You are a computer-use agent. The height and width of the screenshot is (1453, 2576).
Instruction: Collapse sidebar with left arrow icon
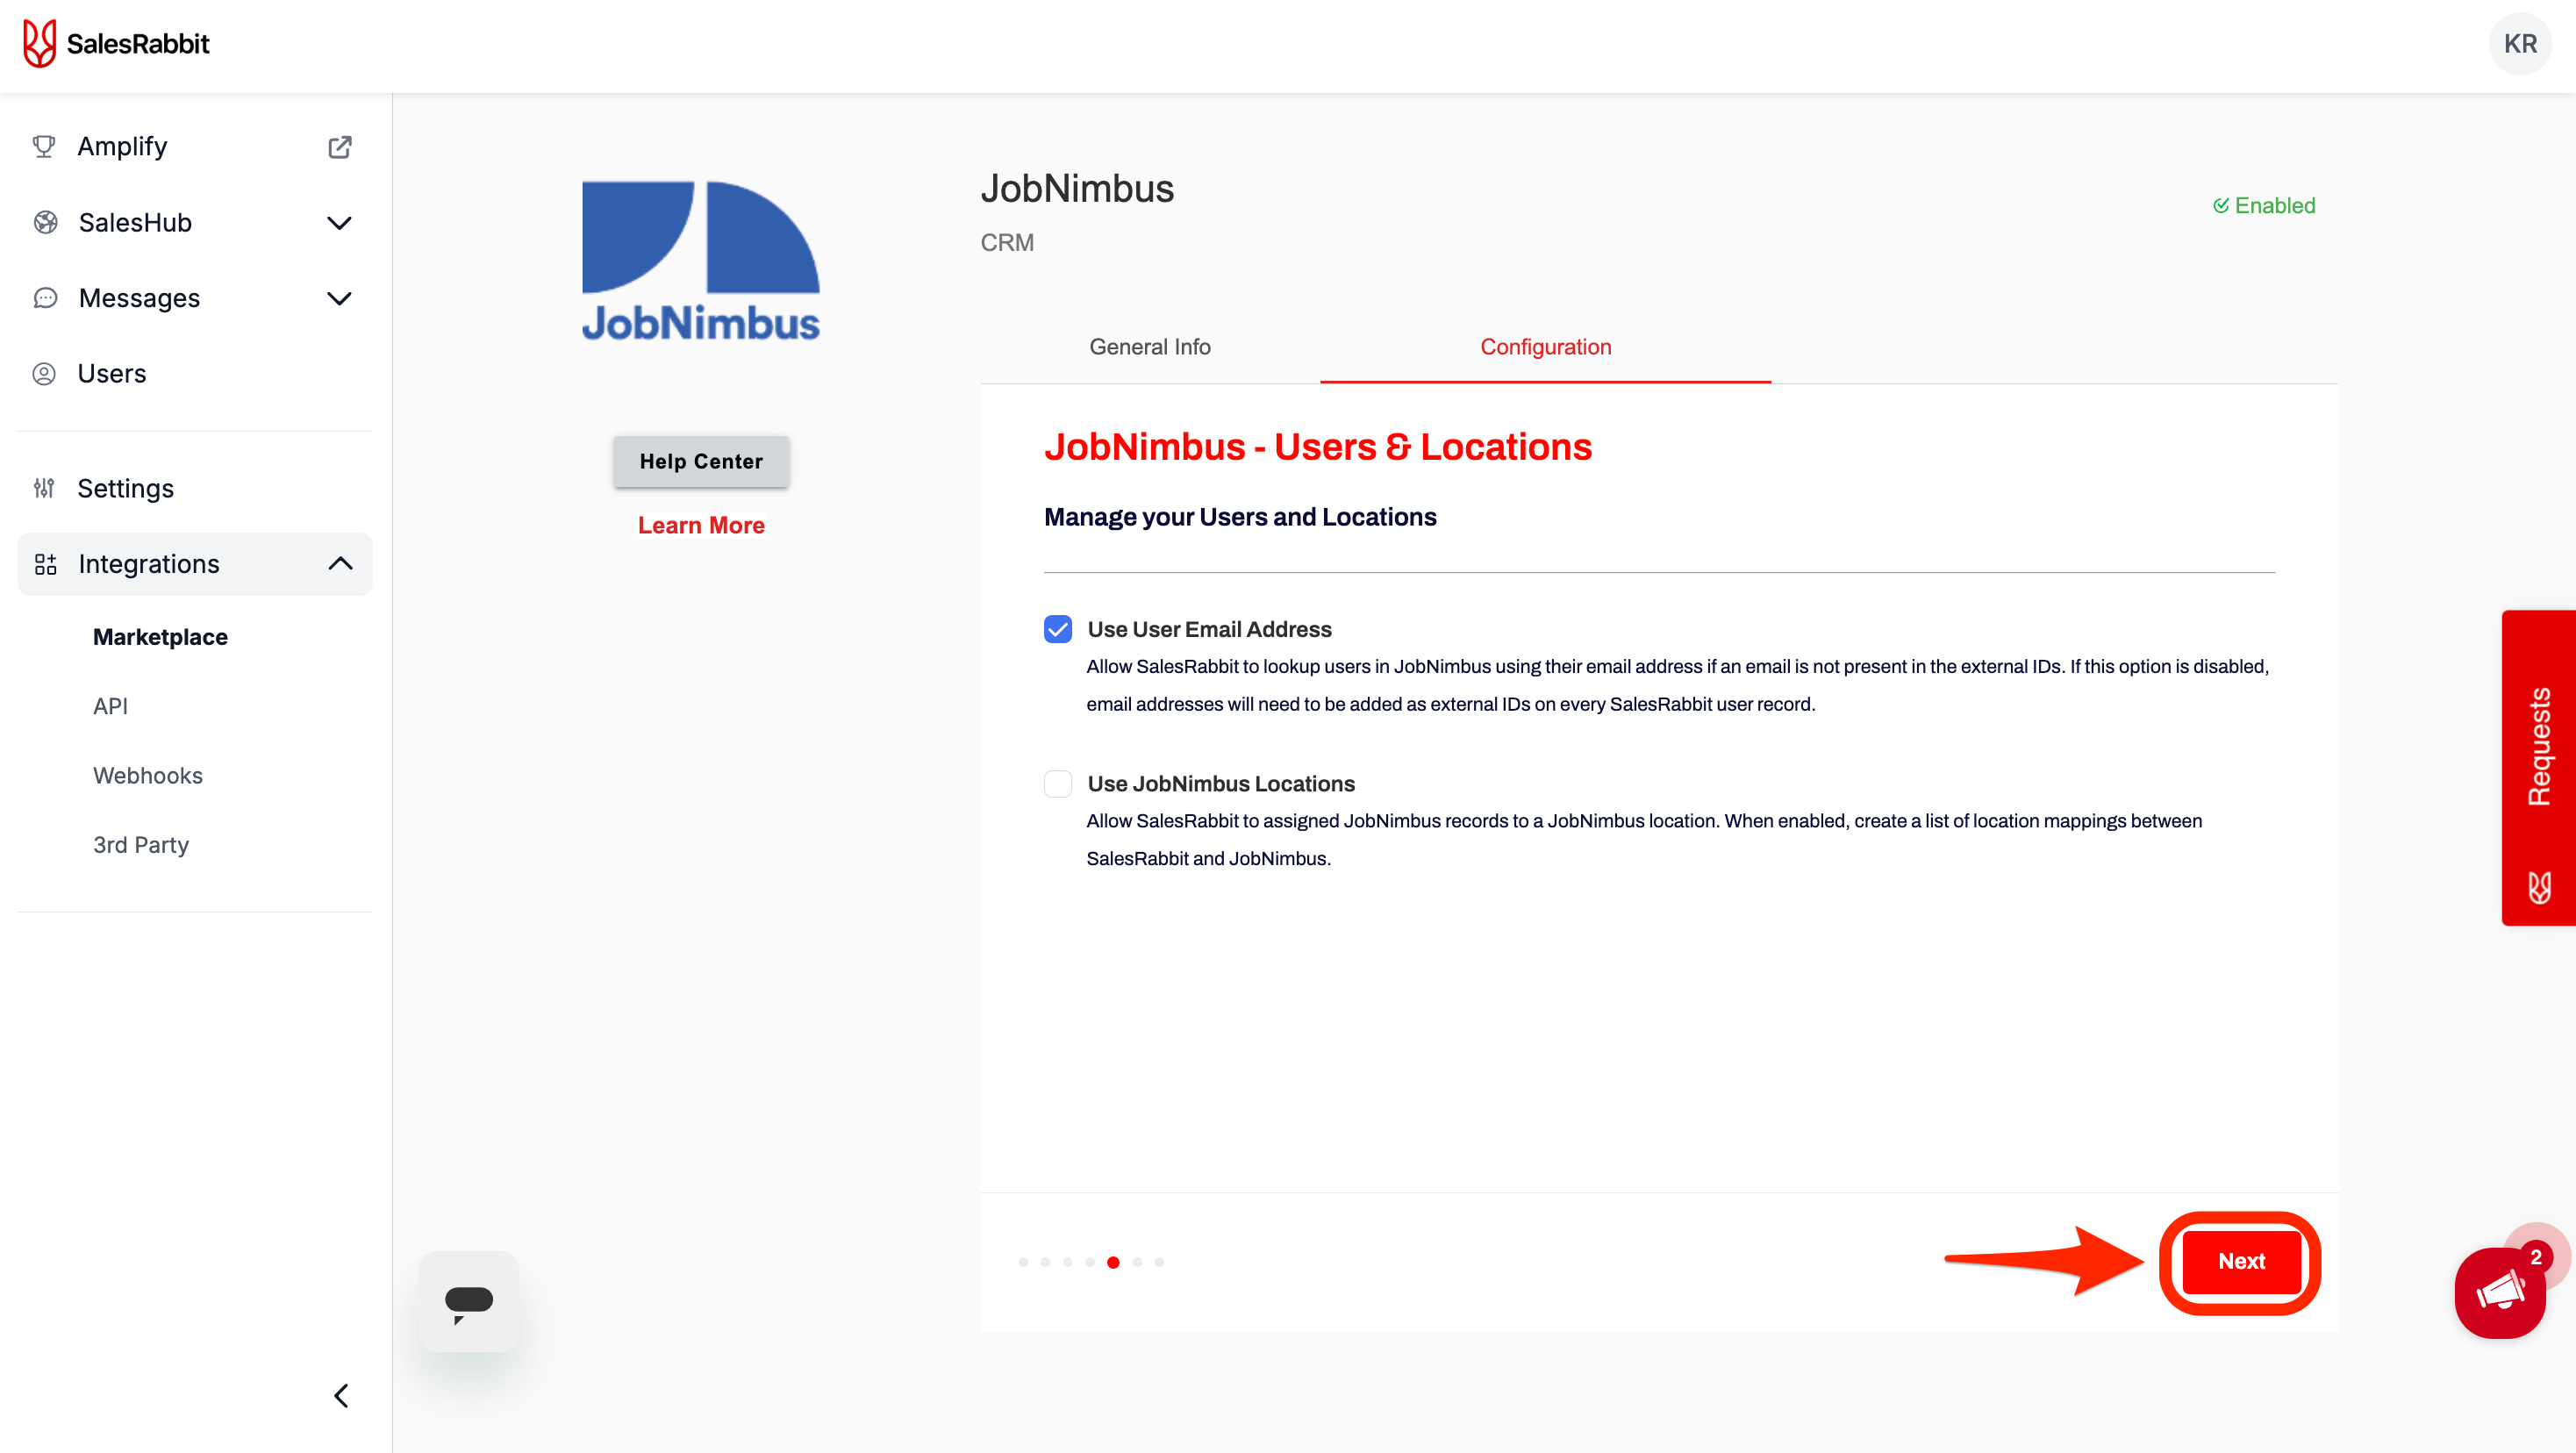pos(341,1396)
